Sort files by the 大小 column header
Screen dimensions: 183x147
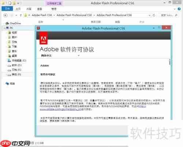142,22
